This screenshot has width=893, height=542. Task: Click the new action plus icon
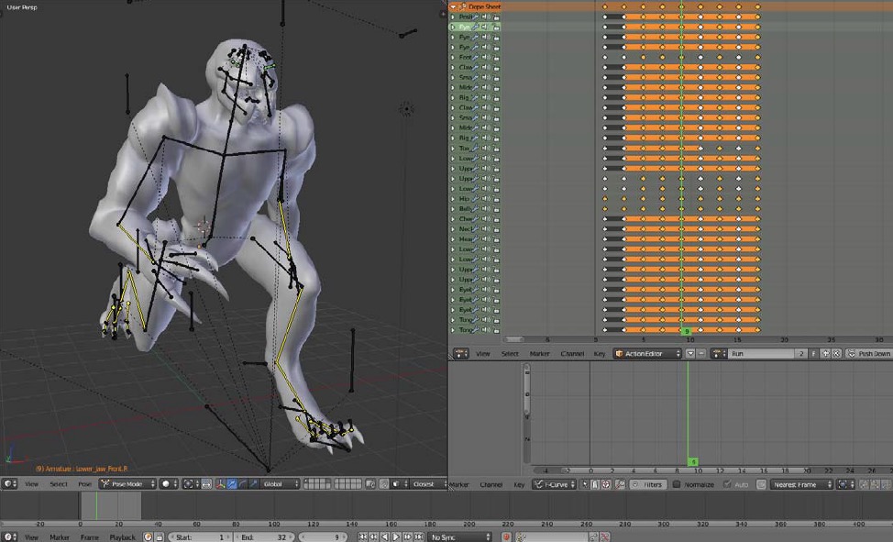825,354
